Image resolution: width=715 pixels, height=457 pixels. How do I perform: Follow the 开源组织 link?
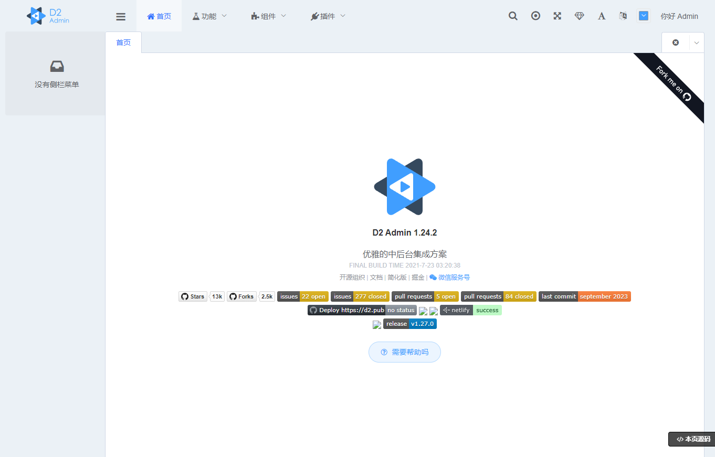pos(352,278)
